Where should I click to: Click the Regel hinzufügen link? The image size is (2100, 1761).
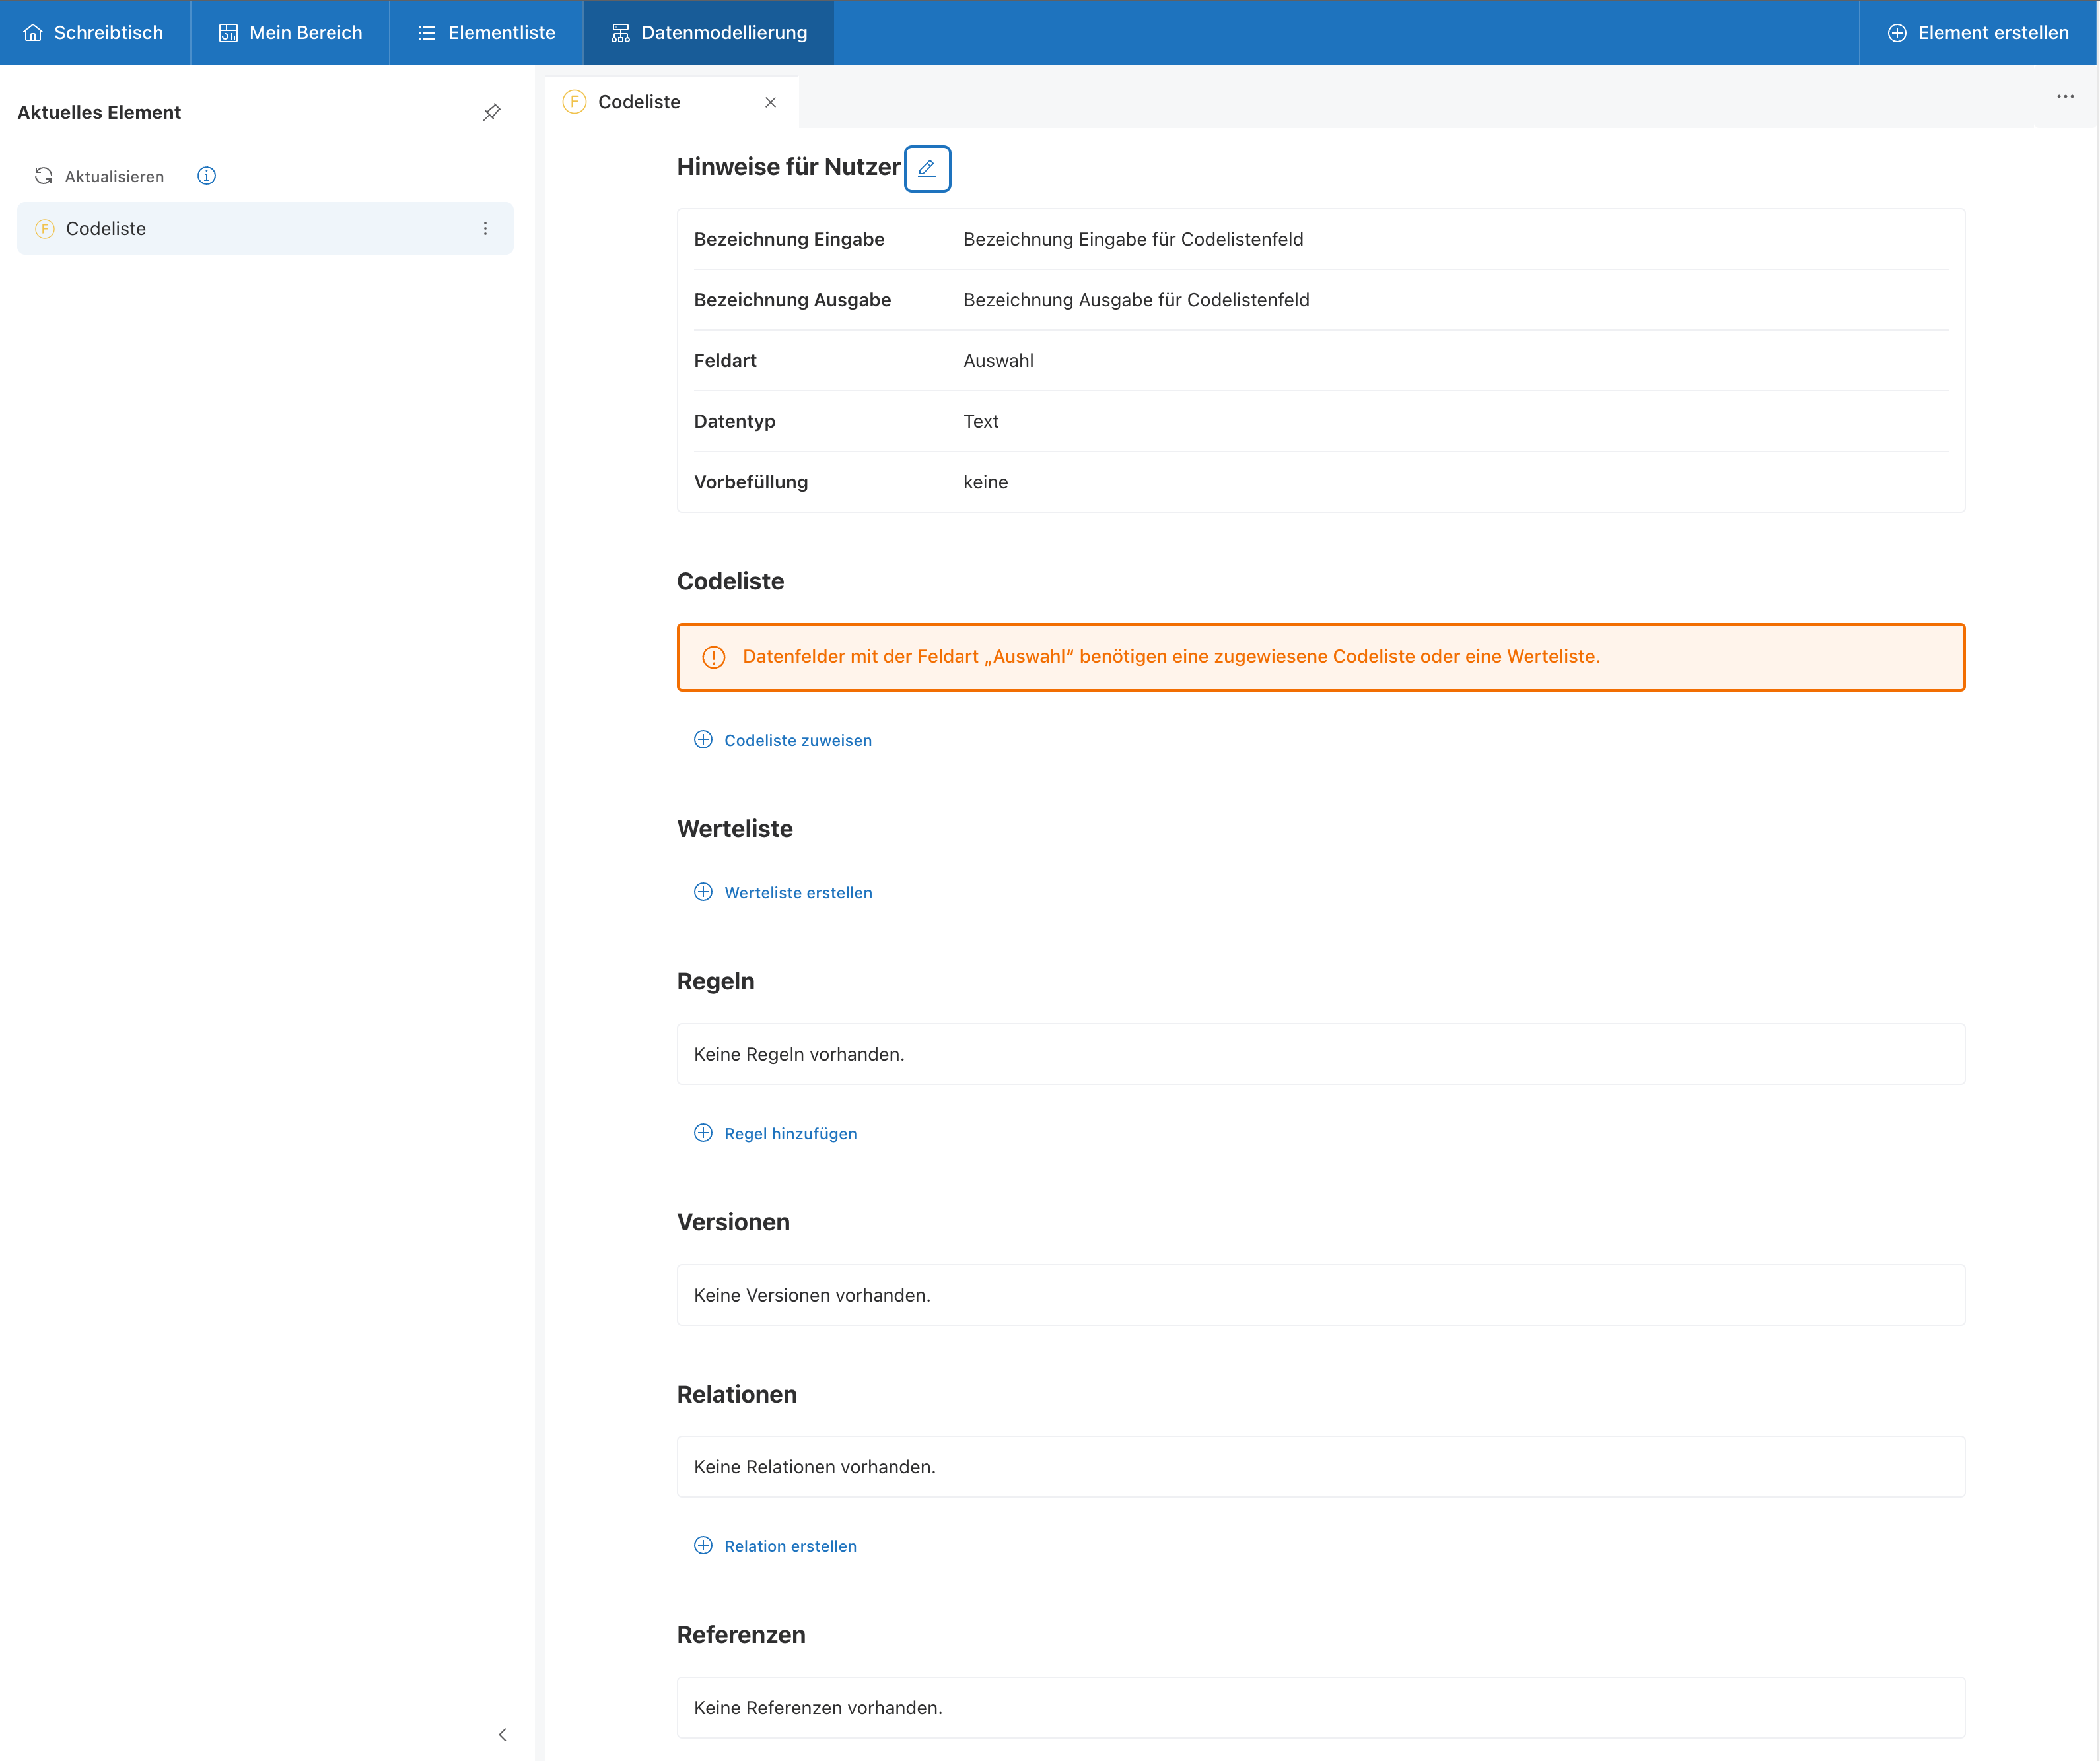[789, 1133]
